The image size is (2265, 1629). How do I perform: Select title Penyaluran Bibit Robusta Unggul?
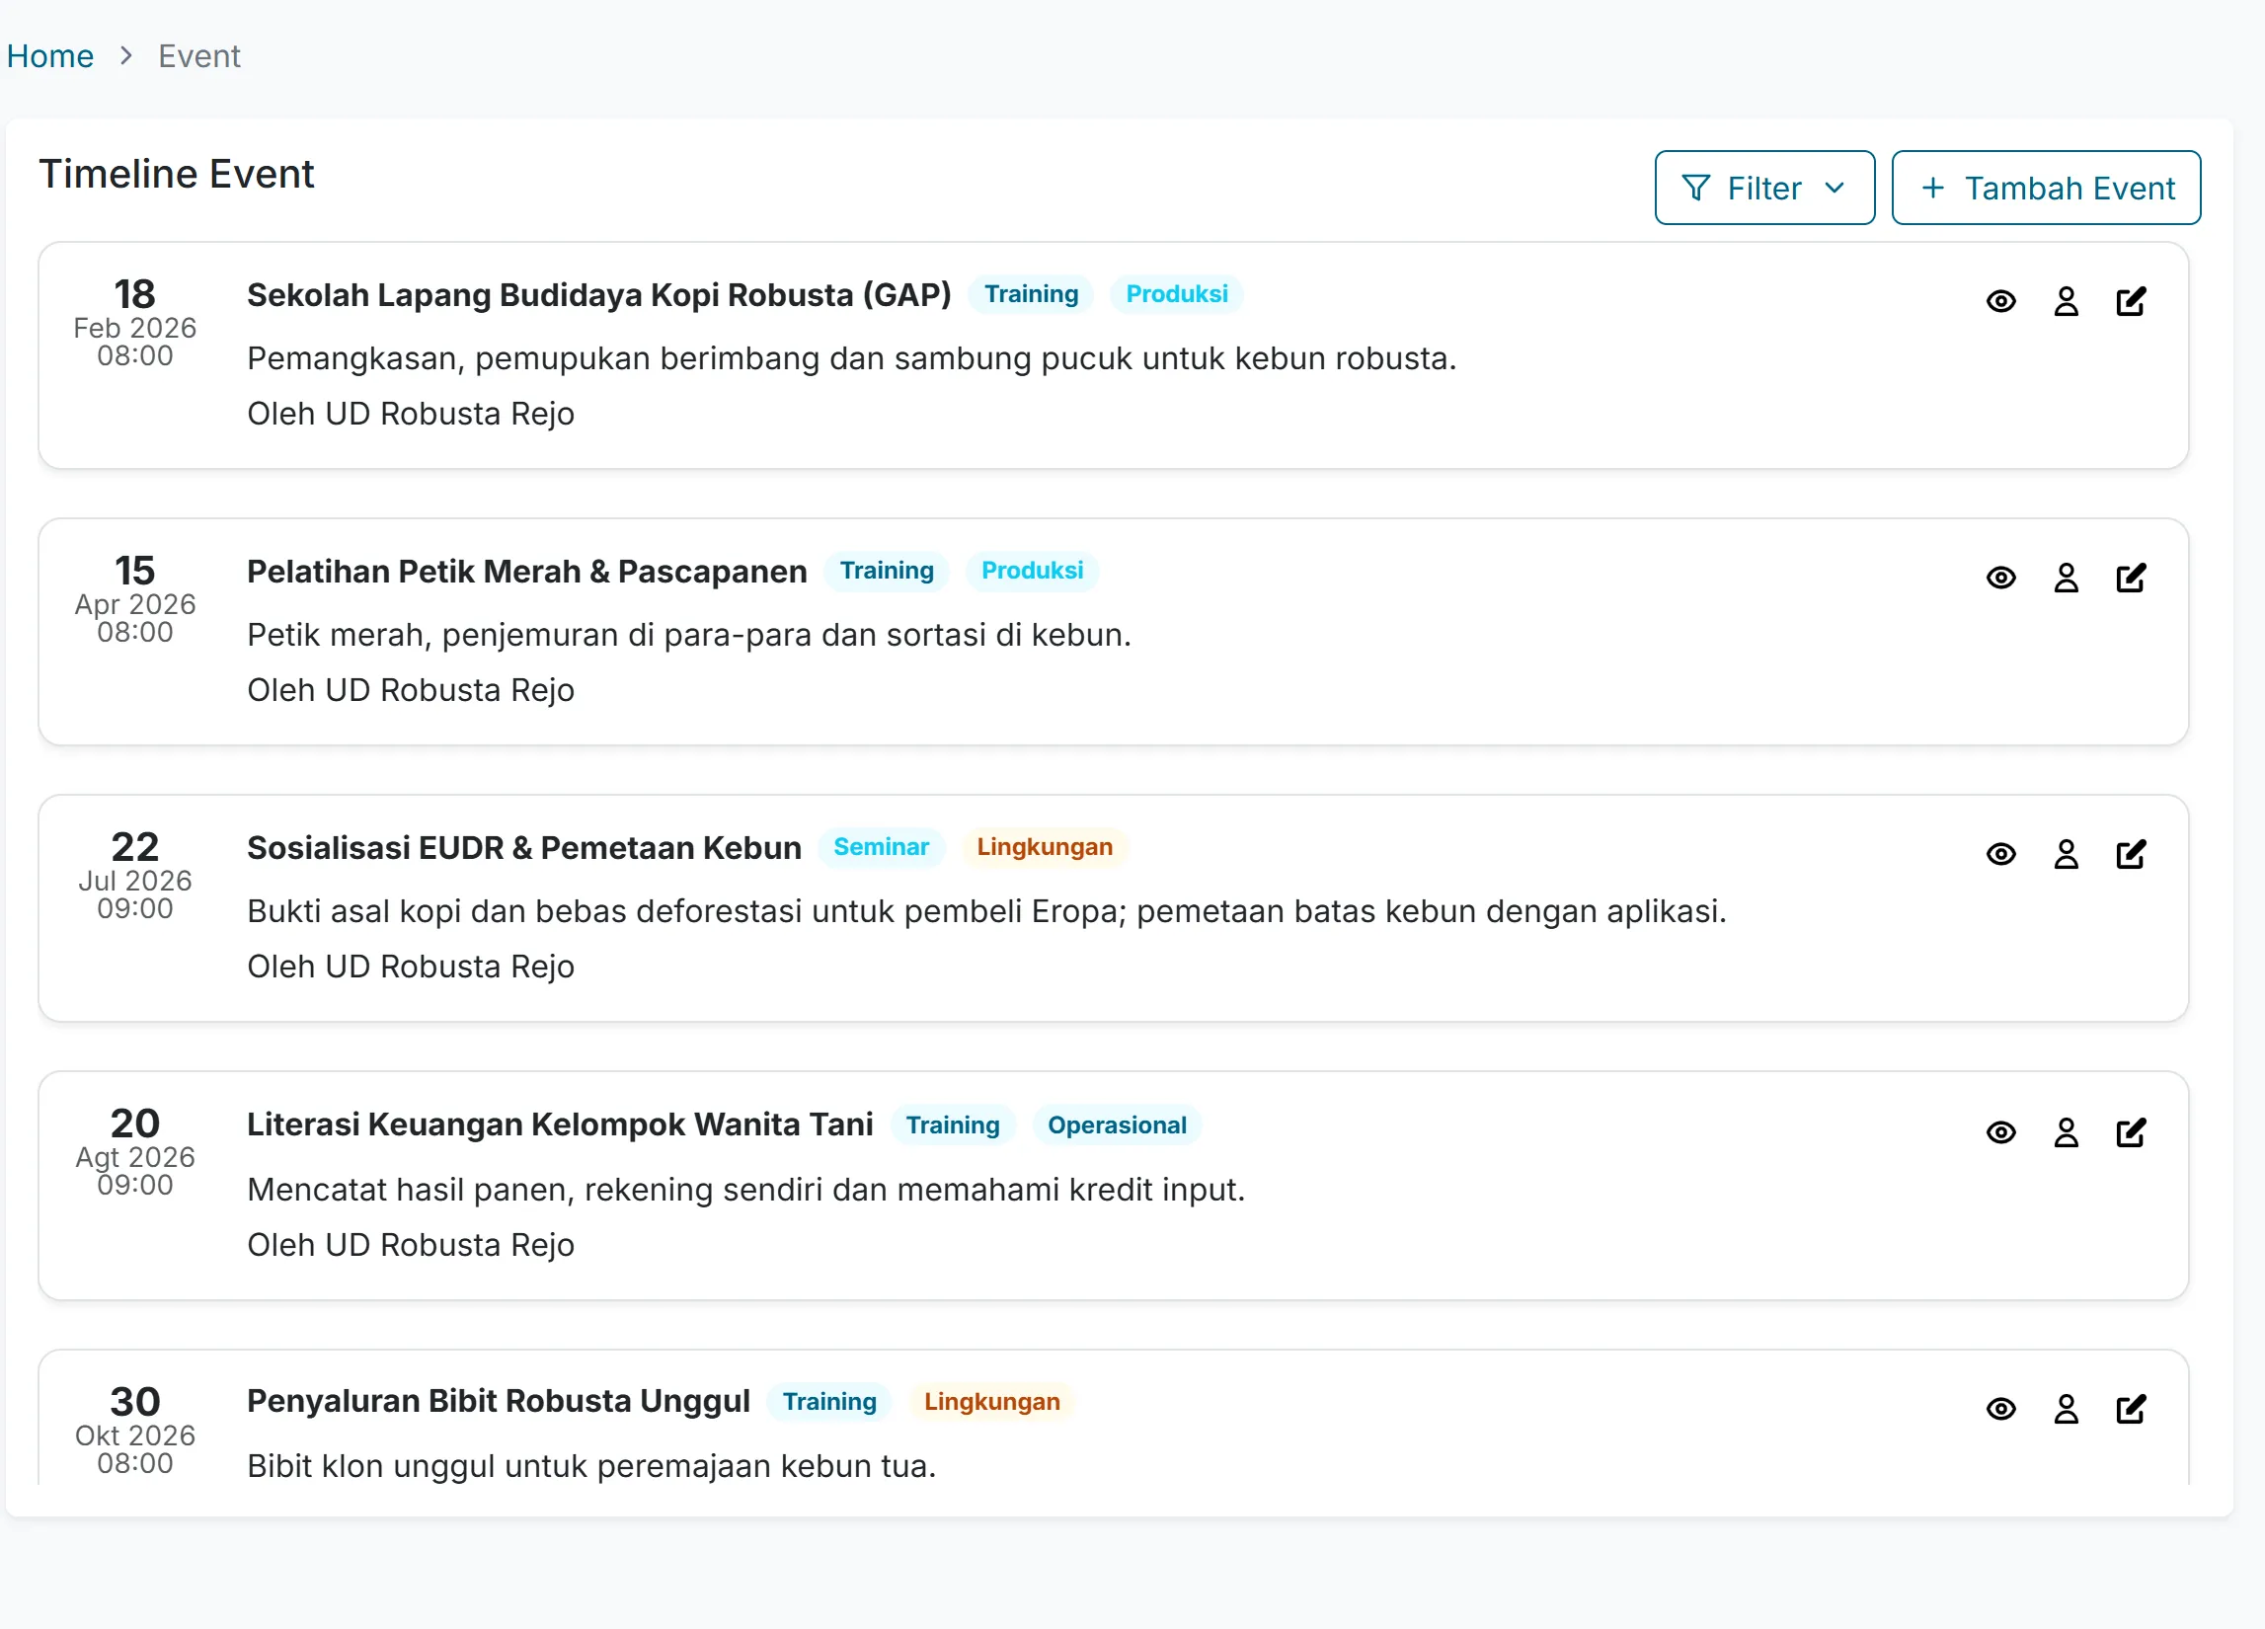tap(498, 1401)
